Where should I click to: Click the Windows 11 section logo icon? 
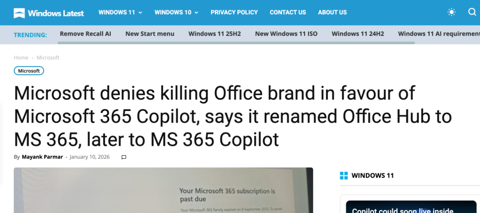click(344, 176)
